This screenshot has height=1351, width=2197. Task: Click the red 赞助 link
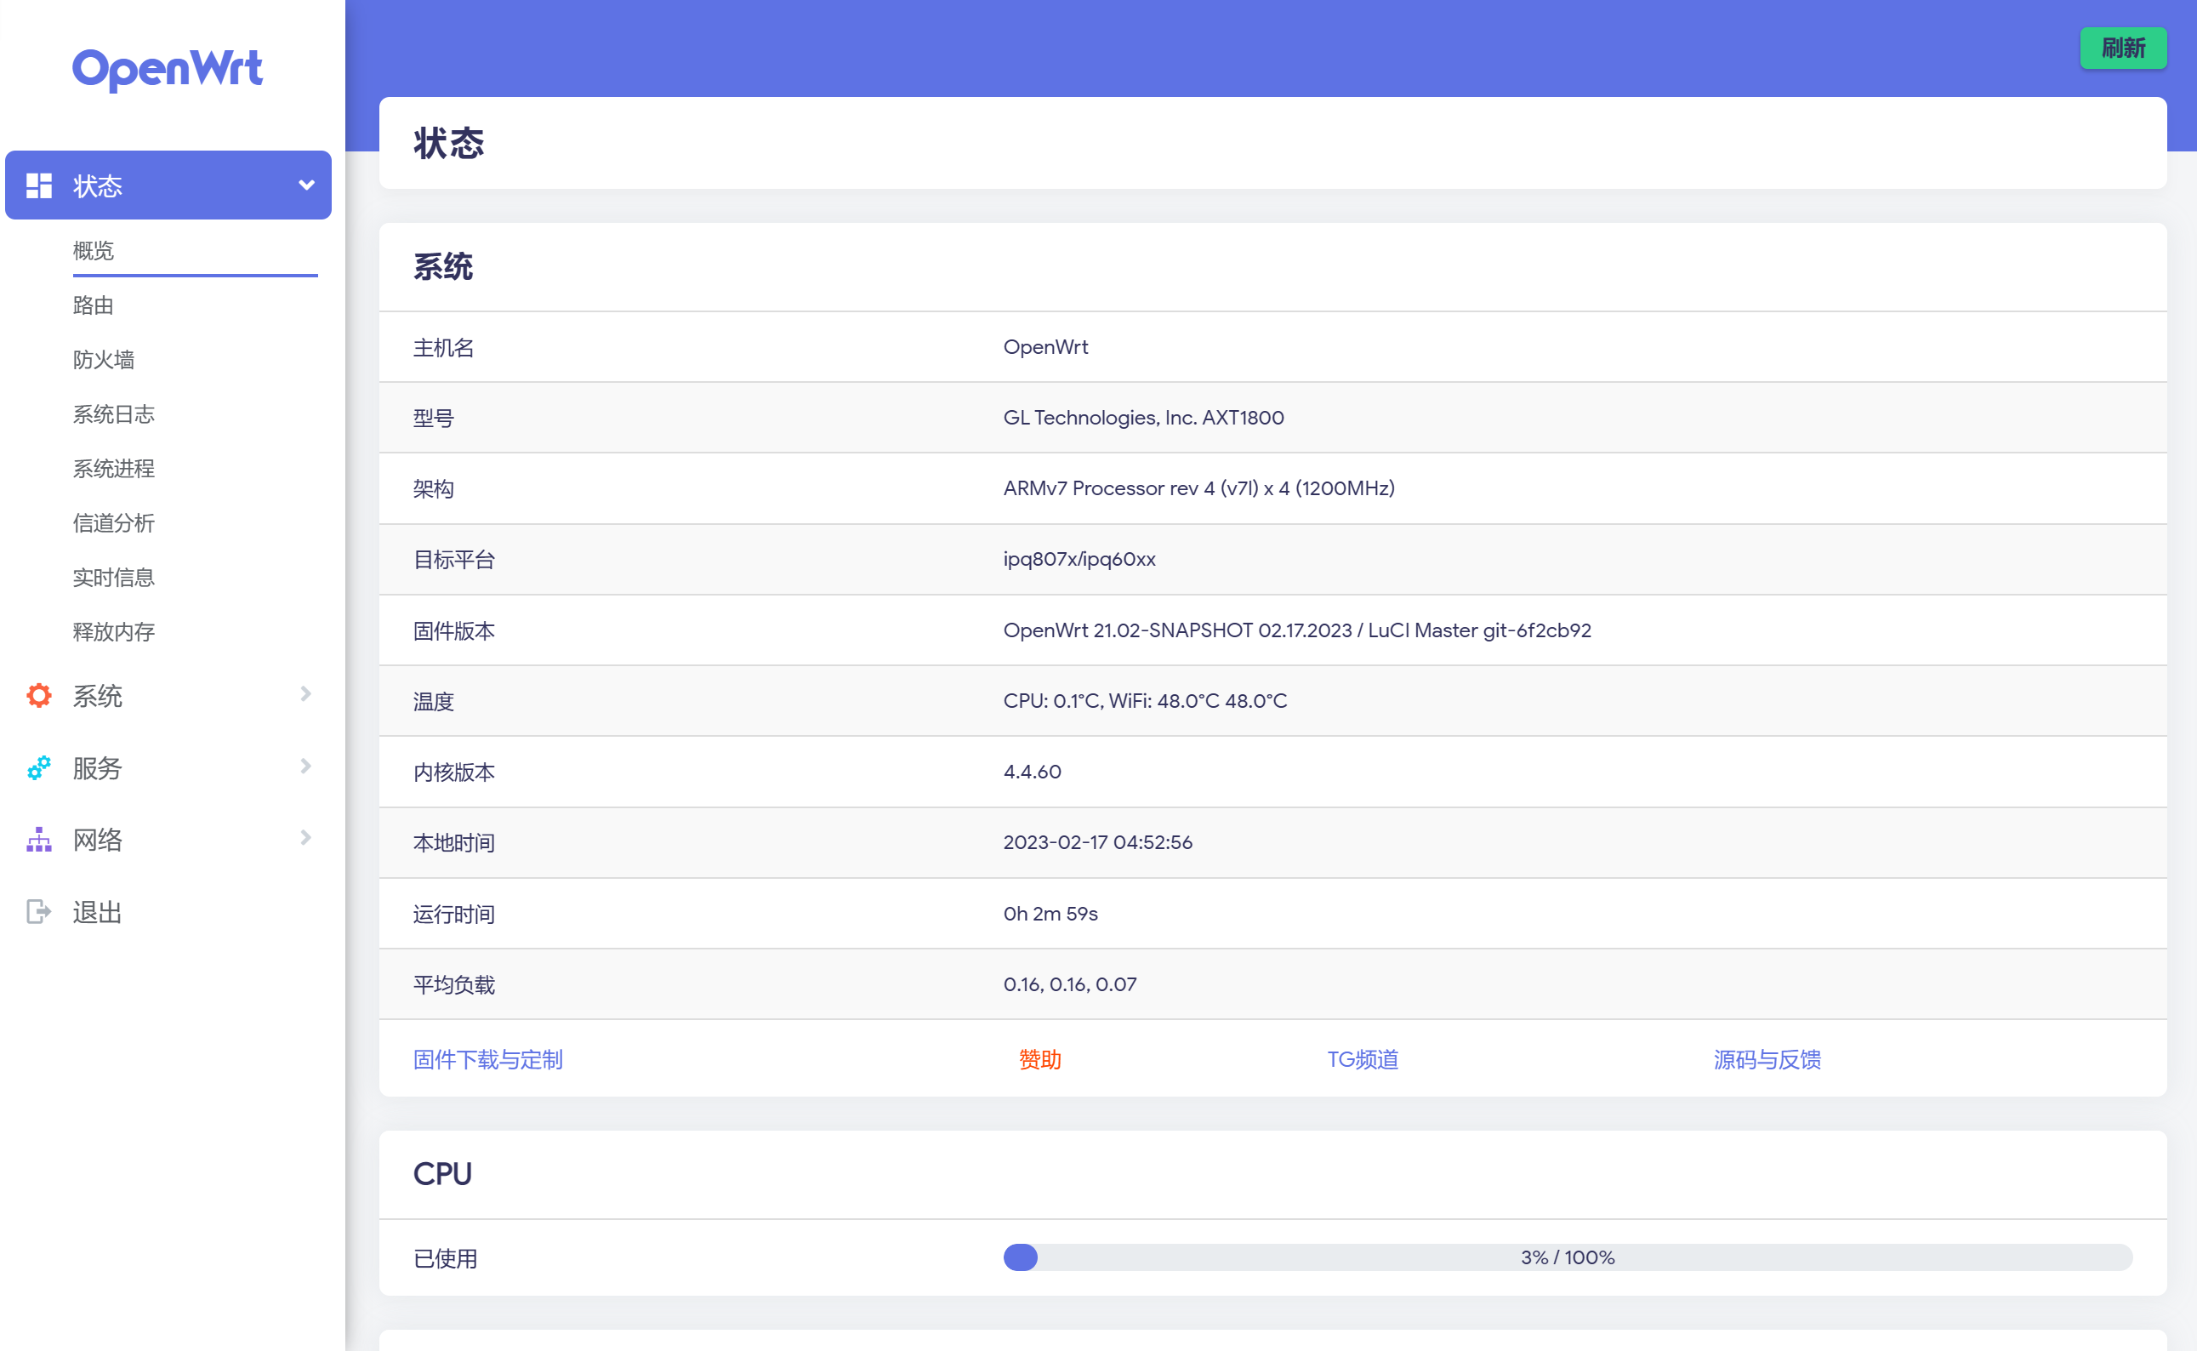(x=1039, y=1060)
